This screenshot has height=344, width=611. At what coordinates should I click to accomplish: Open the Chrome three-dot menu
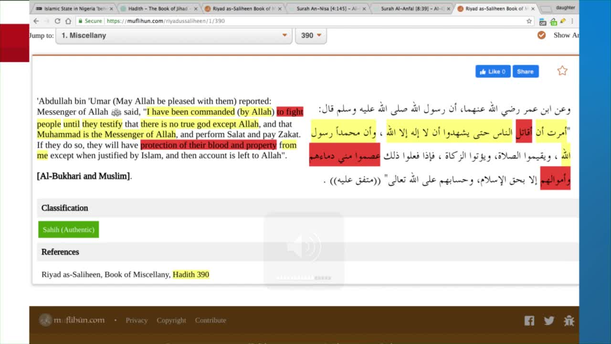click(x=572, y=21)
